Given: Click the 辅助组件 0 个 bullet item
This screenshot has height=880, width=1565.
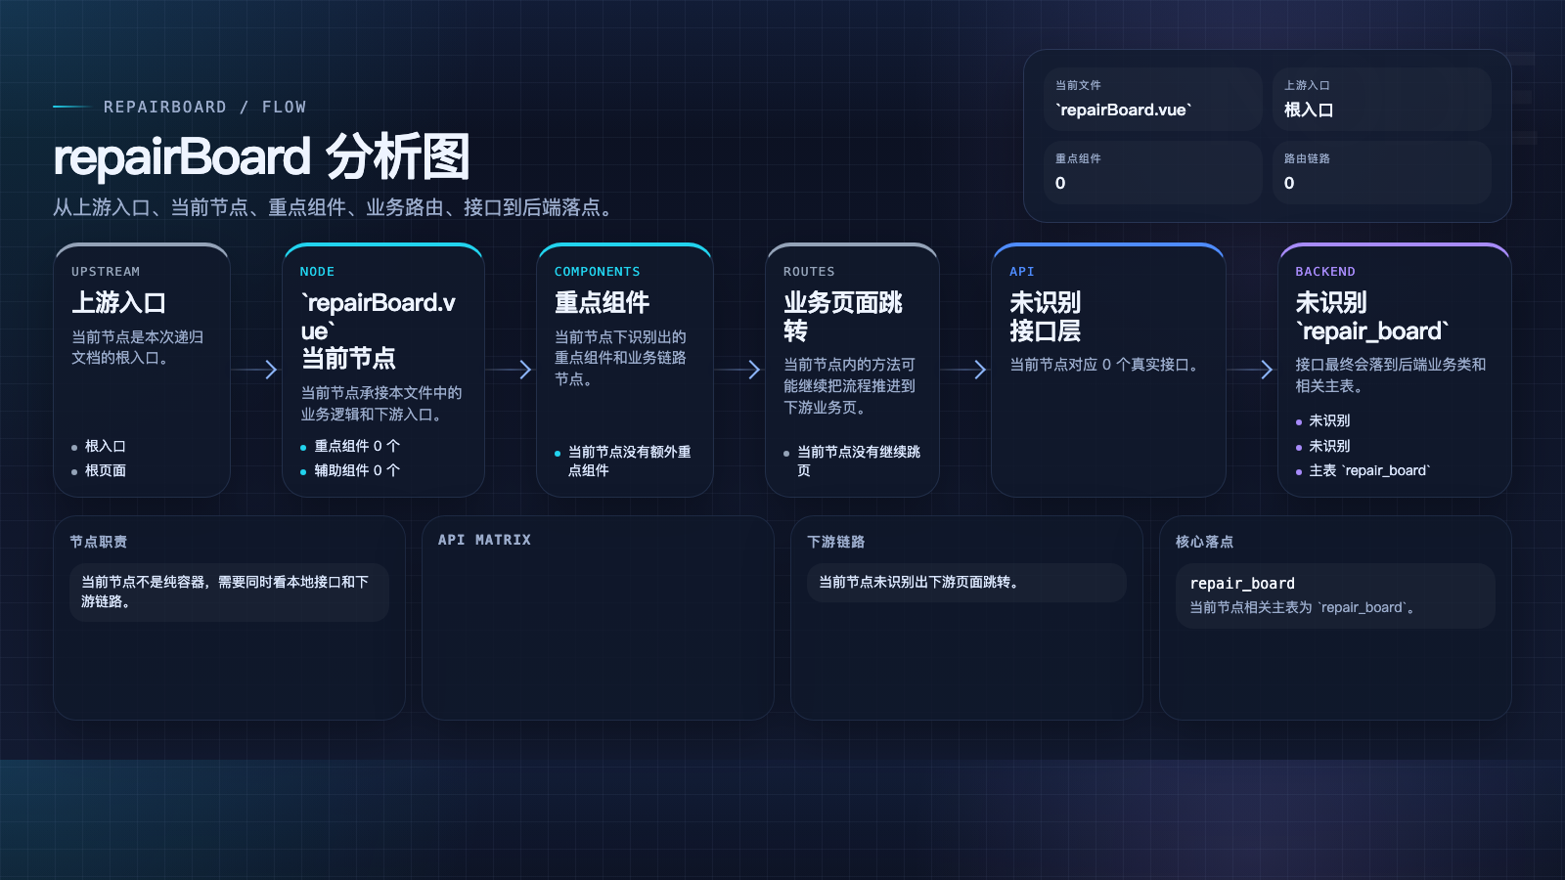Looking at the screenshot, I should coord(356,470).
